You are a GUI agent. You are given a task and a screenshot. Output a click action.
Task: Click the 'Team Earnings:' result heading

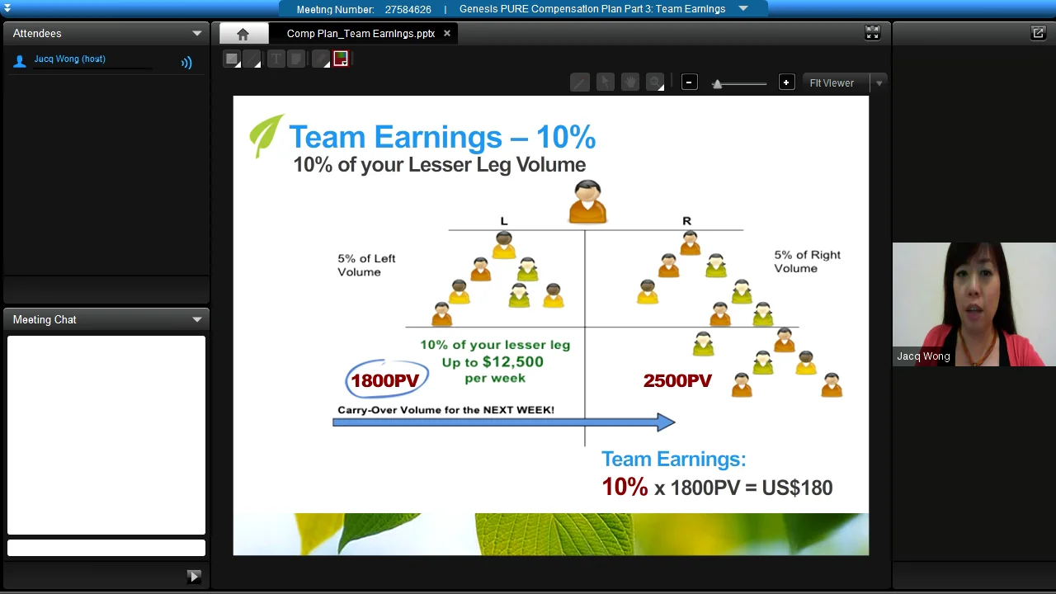pos(673,460)
